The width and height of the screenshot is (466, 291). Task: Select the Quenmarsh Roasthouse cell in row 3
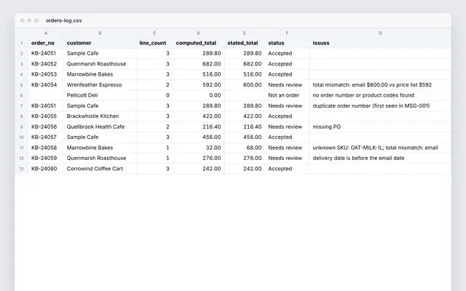pos(100,64)
